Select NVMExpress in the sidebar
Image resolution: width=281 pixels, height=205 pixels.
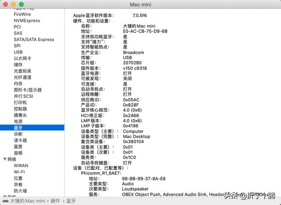click(27, 21)
